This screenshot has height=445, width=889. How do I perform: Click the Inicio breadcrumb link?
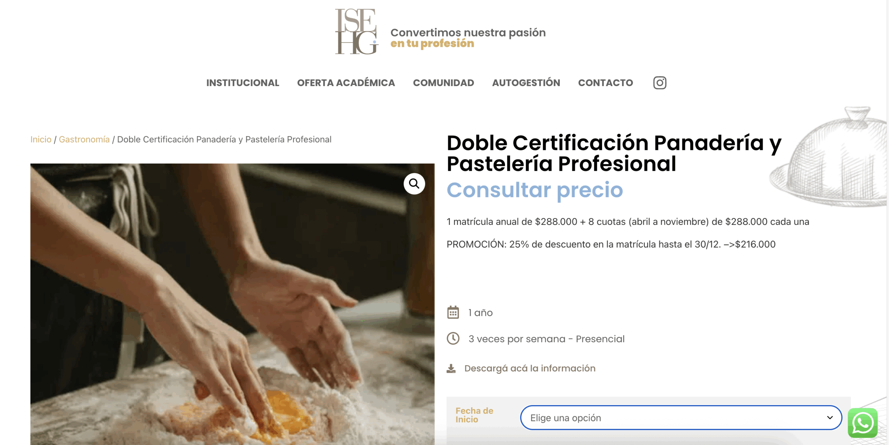tap(41, 140)
